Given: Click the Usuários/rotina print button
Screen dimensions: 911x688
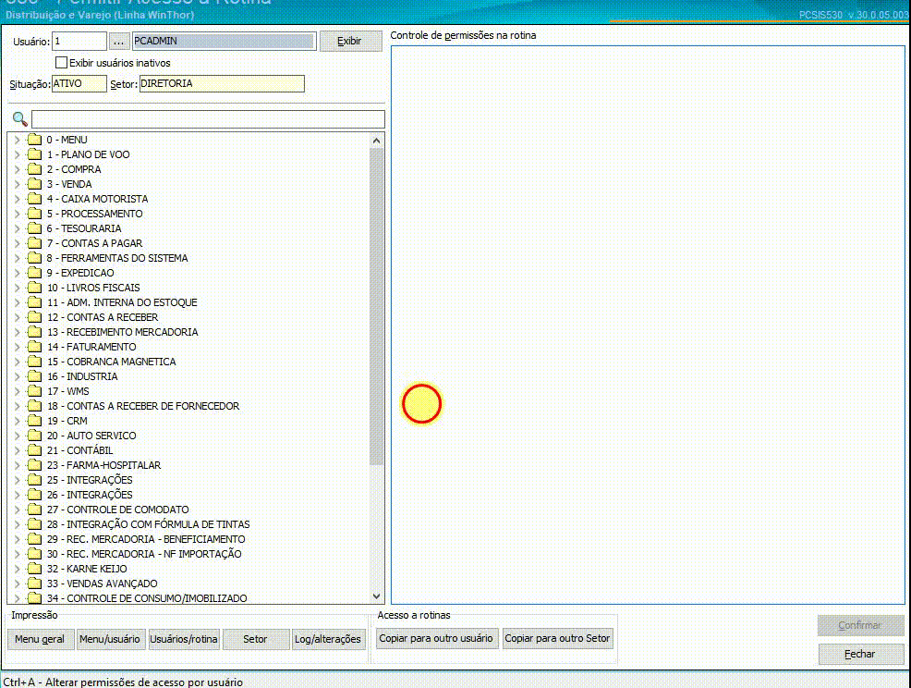Looking at the screenshot, I should (x=184, y=639).
